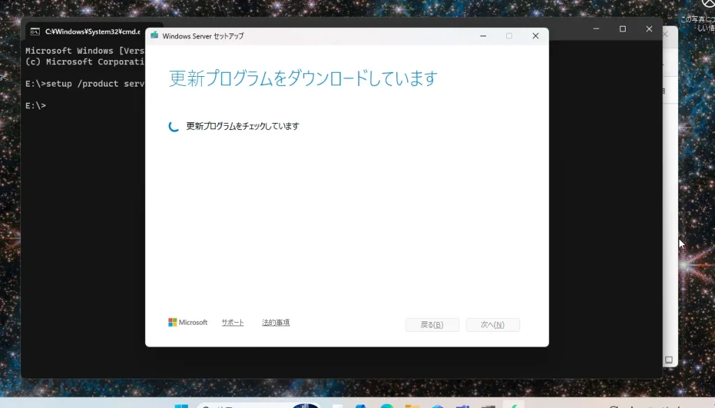Click the cmd.exe icon in Command Prompt tab
This screenshot has width=715, height=408.
click(x=35, y=31)
